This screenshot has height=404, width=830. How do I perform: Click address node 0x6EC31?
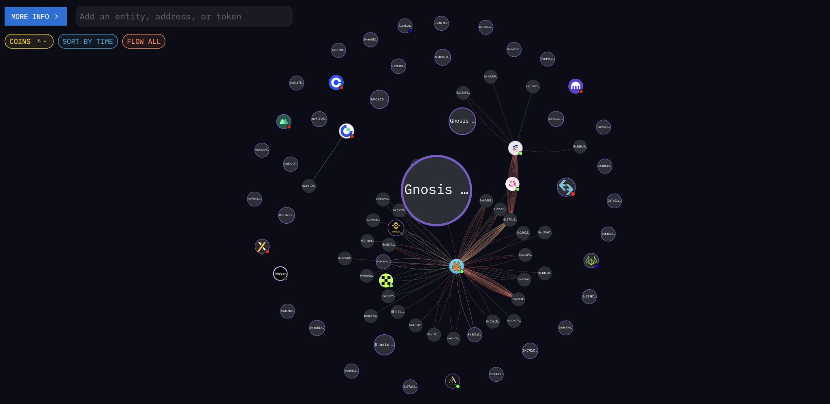coord(389,245)
